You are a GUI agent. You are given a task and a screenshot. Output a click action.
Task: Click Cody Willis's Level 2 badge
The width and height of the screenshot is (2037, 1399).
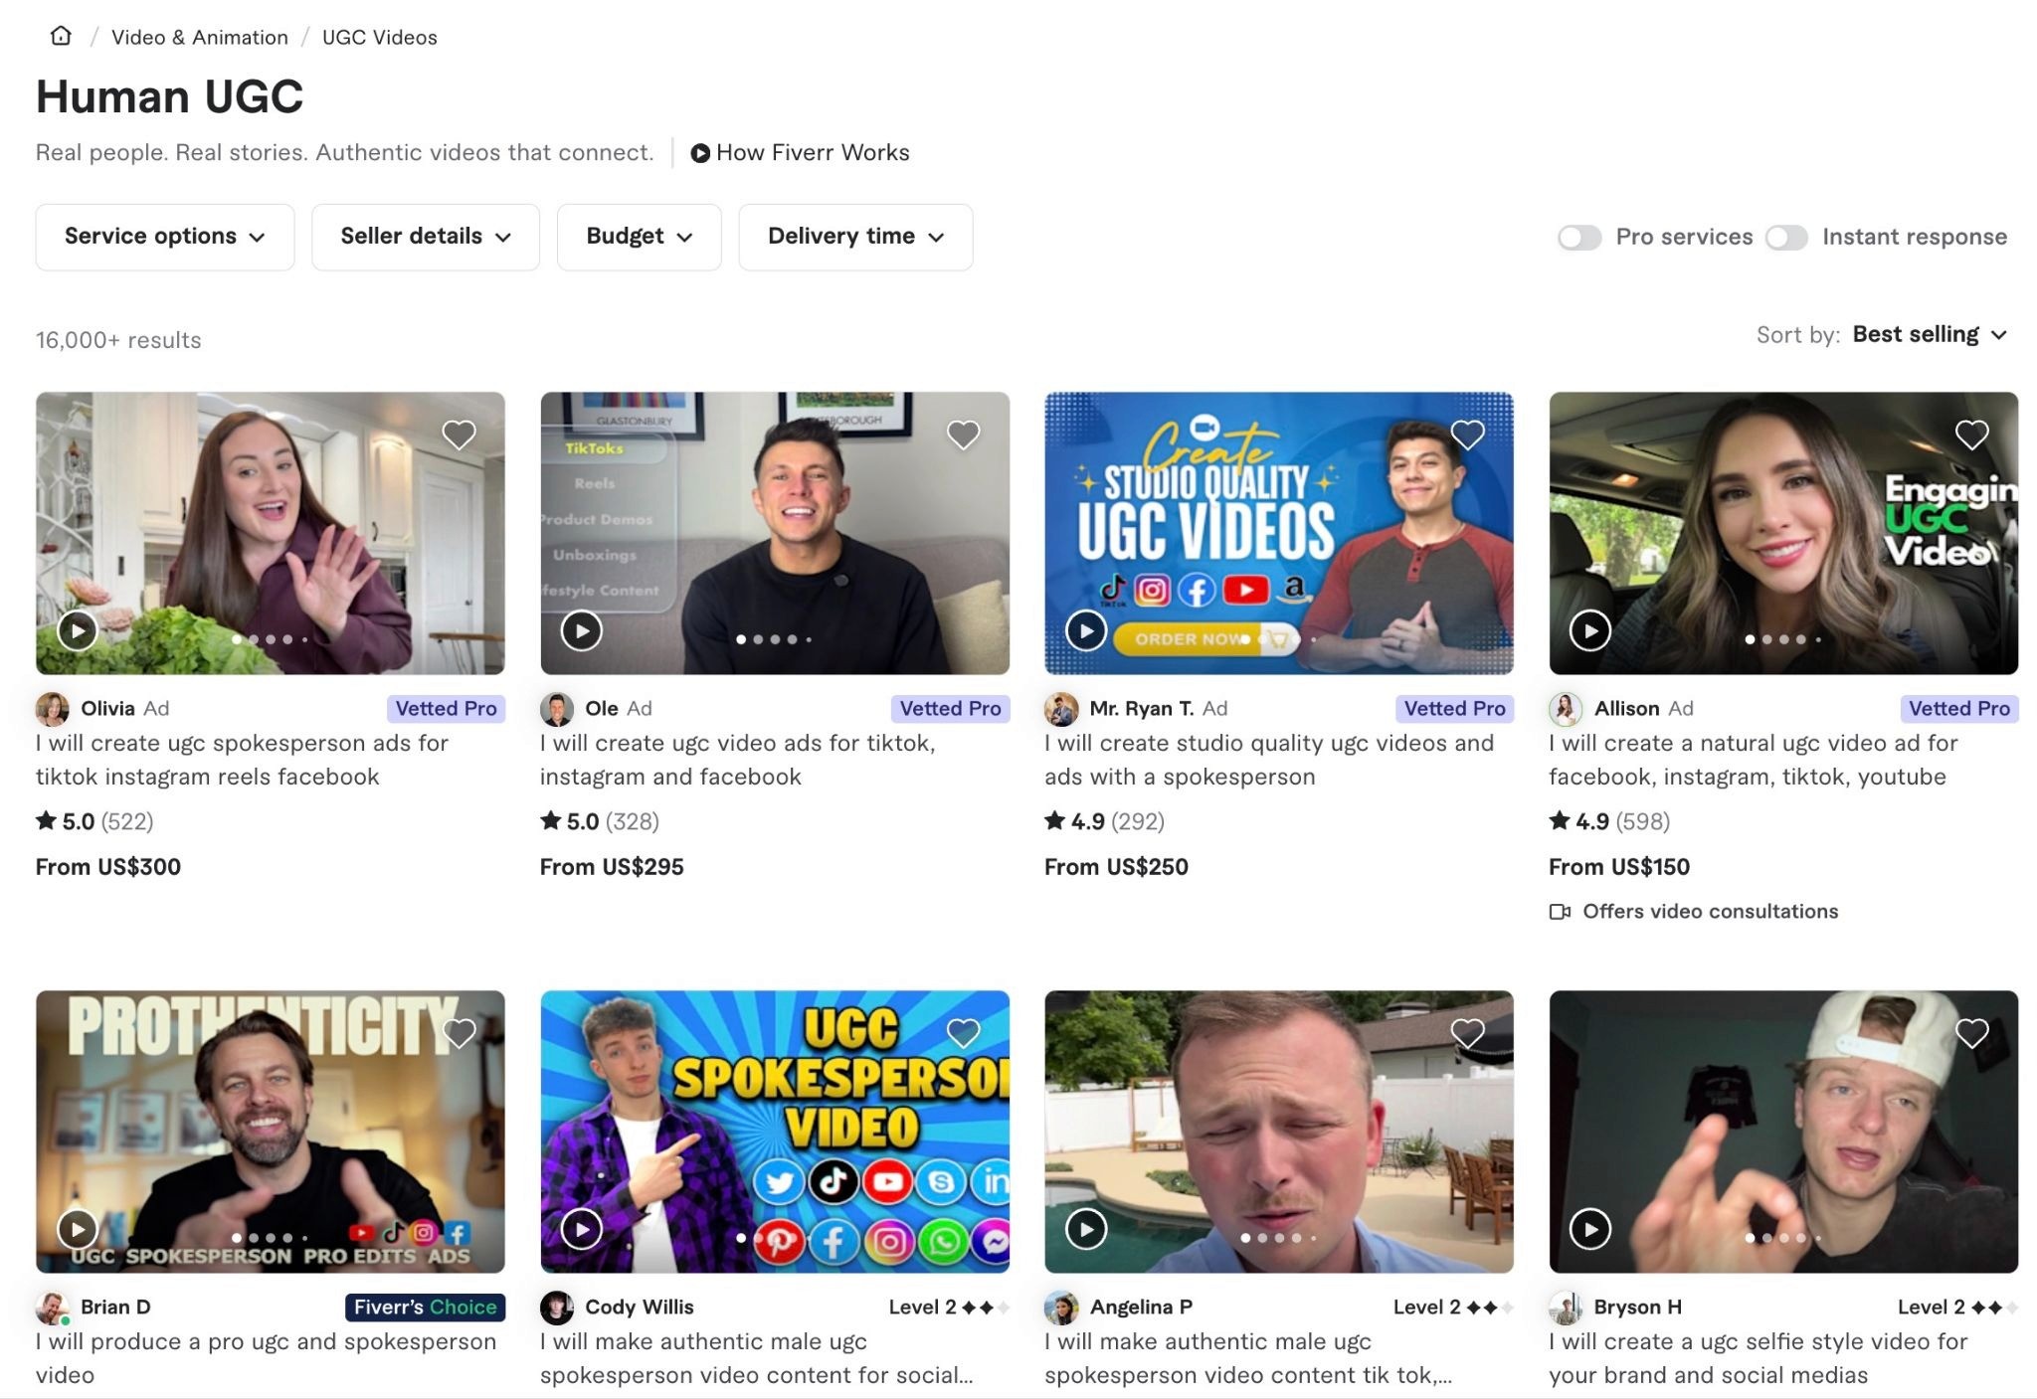point(948,1308)
